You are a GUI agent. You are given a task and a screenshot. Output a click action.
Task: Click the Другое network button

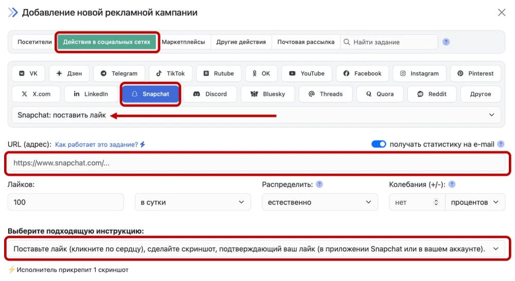pos(480,94)
